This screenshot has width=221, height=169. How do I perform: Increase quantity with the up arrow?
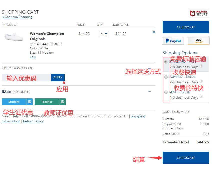(106, 33)
